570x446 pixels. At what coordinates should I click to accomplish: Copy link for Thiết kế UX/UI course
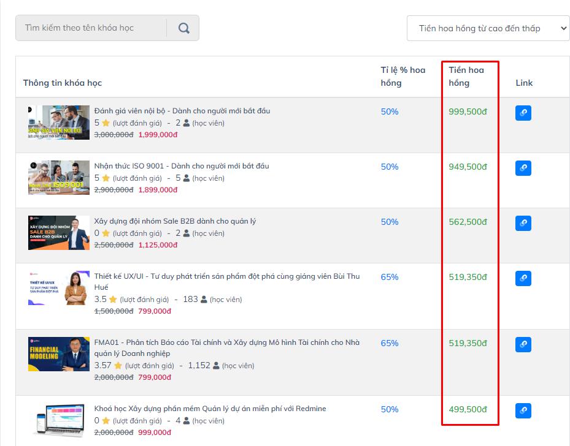click(523, 278)
